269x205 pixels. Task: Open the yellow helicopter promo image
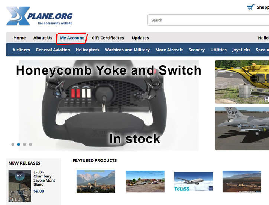[242, 82]
